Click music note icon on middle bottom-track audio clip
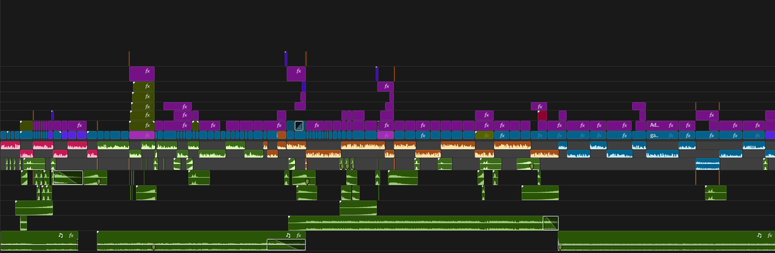This screenshot has width=775, height=253. pos(289,236)
